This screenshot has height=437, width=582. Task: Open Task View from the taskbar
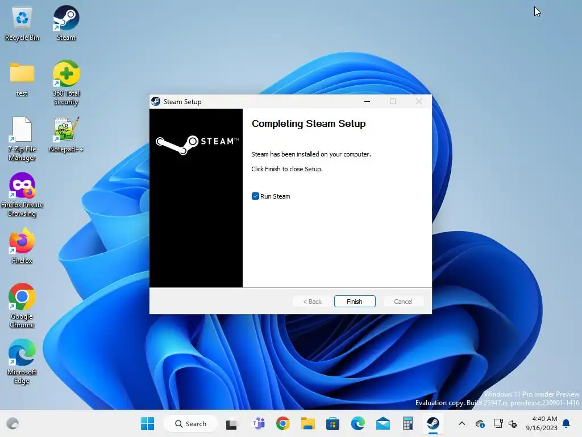[x=232, y=424]
